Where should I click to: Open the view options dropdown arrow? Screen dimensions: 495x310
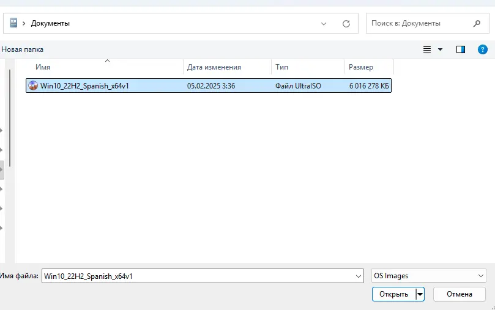click(440, 49)
